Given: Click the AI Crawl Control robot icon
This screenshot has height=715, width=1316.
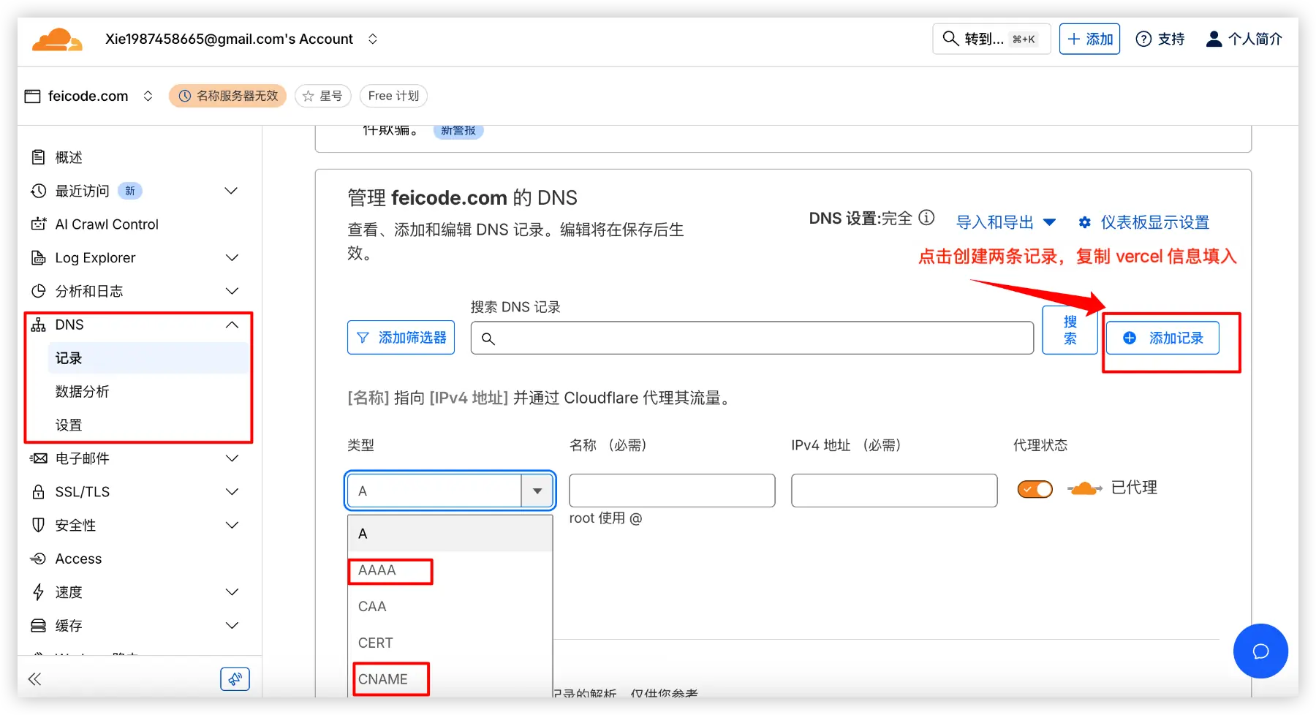Looking at the screenshot, I should coord(39,224).
